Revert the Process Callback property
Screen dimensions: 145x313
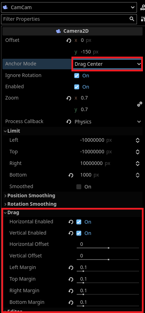tap(69, 122)
